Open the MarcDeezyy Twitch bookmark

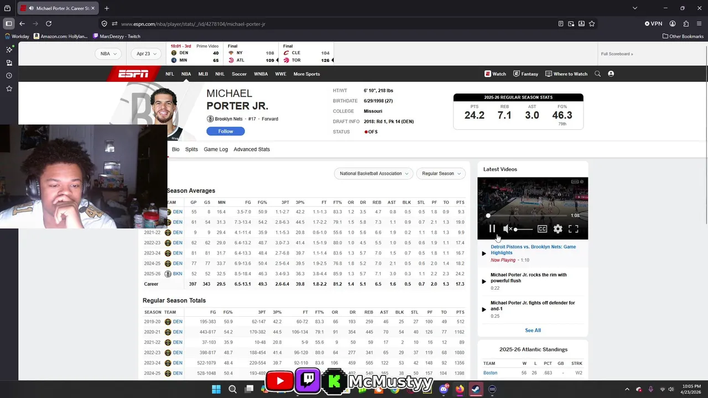117,36
